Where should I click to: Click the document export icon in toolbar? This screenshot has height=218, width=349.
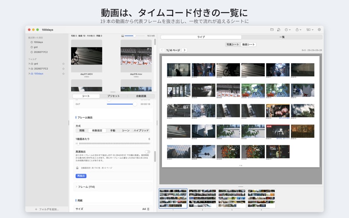[x=279, y=30]
